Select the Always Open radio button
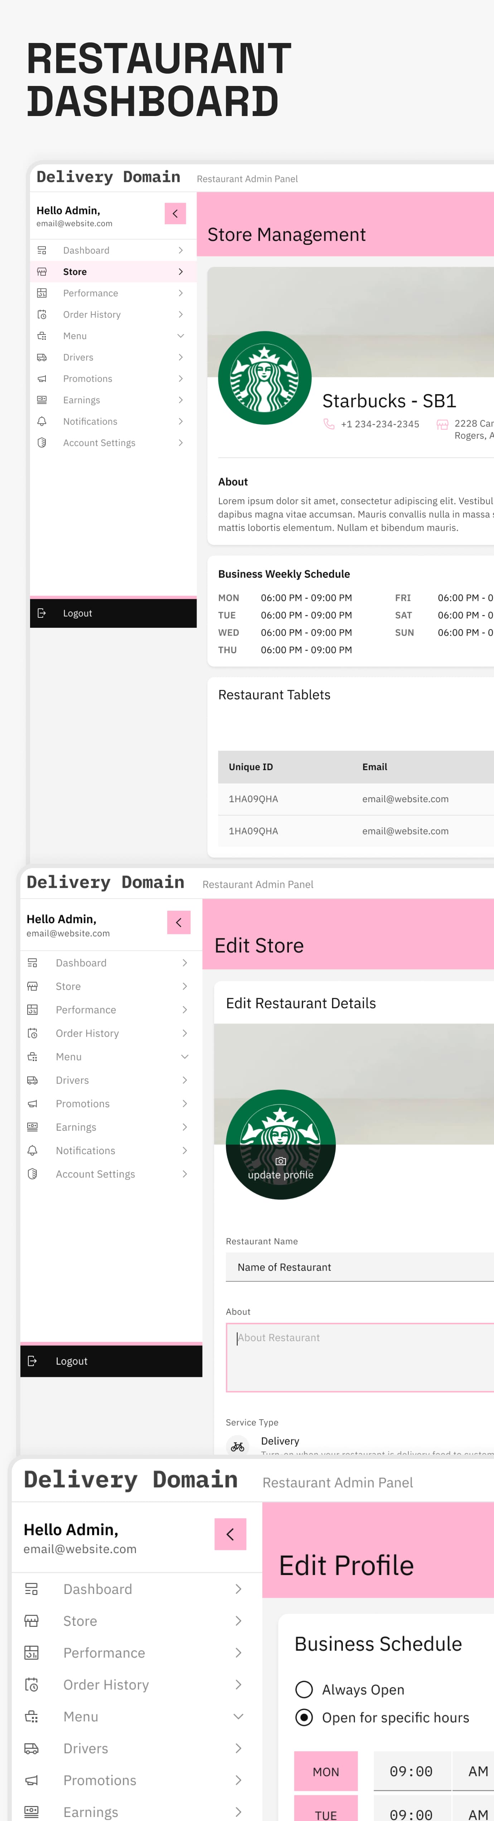Viewport: 494px width, 1821px height. tap(304, 1690)
